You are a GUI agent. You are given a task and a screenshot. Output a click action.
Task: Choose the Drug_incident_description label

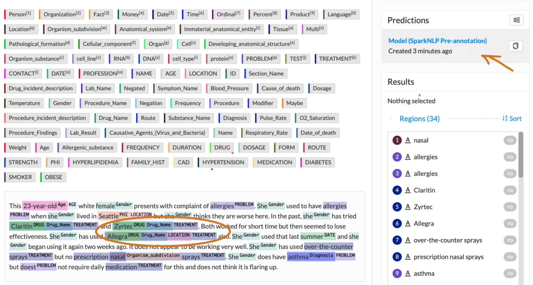click(40, 88)
